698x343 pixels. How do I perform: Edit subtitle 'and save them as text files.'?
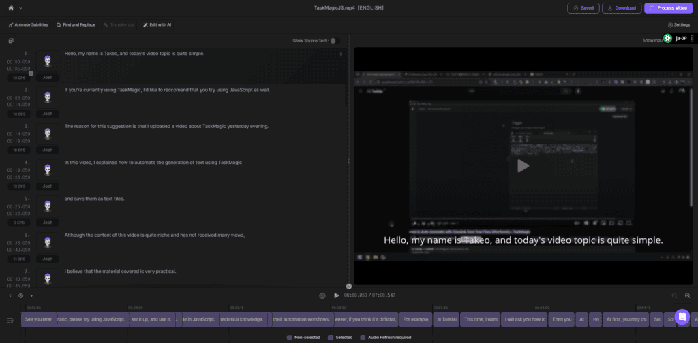tap(94, 199)
